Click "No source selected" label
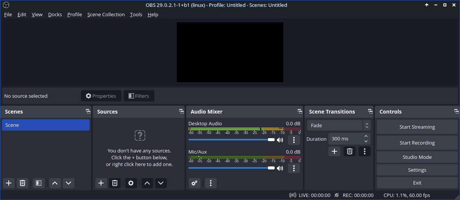This screenshot has height=200, width=460. (x=26, y=96)
